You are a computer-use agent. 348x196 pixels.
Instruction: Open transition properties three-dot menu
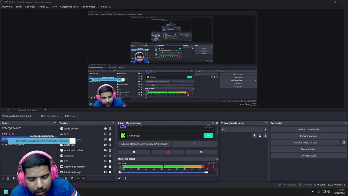(265, 135)
